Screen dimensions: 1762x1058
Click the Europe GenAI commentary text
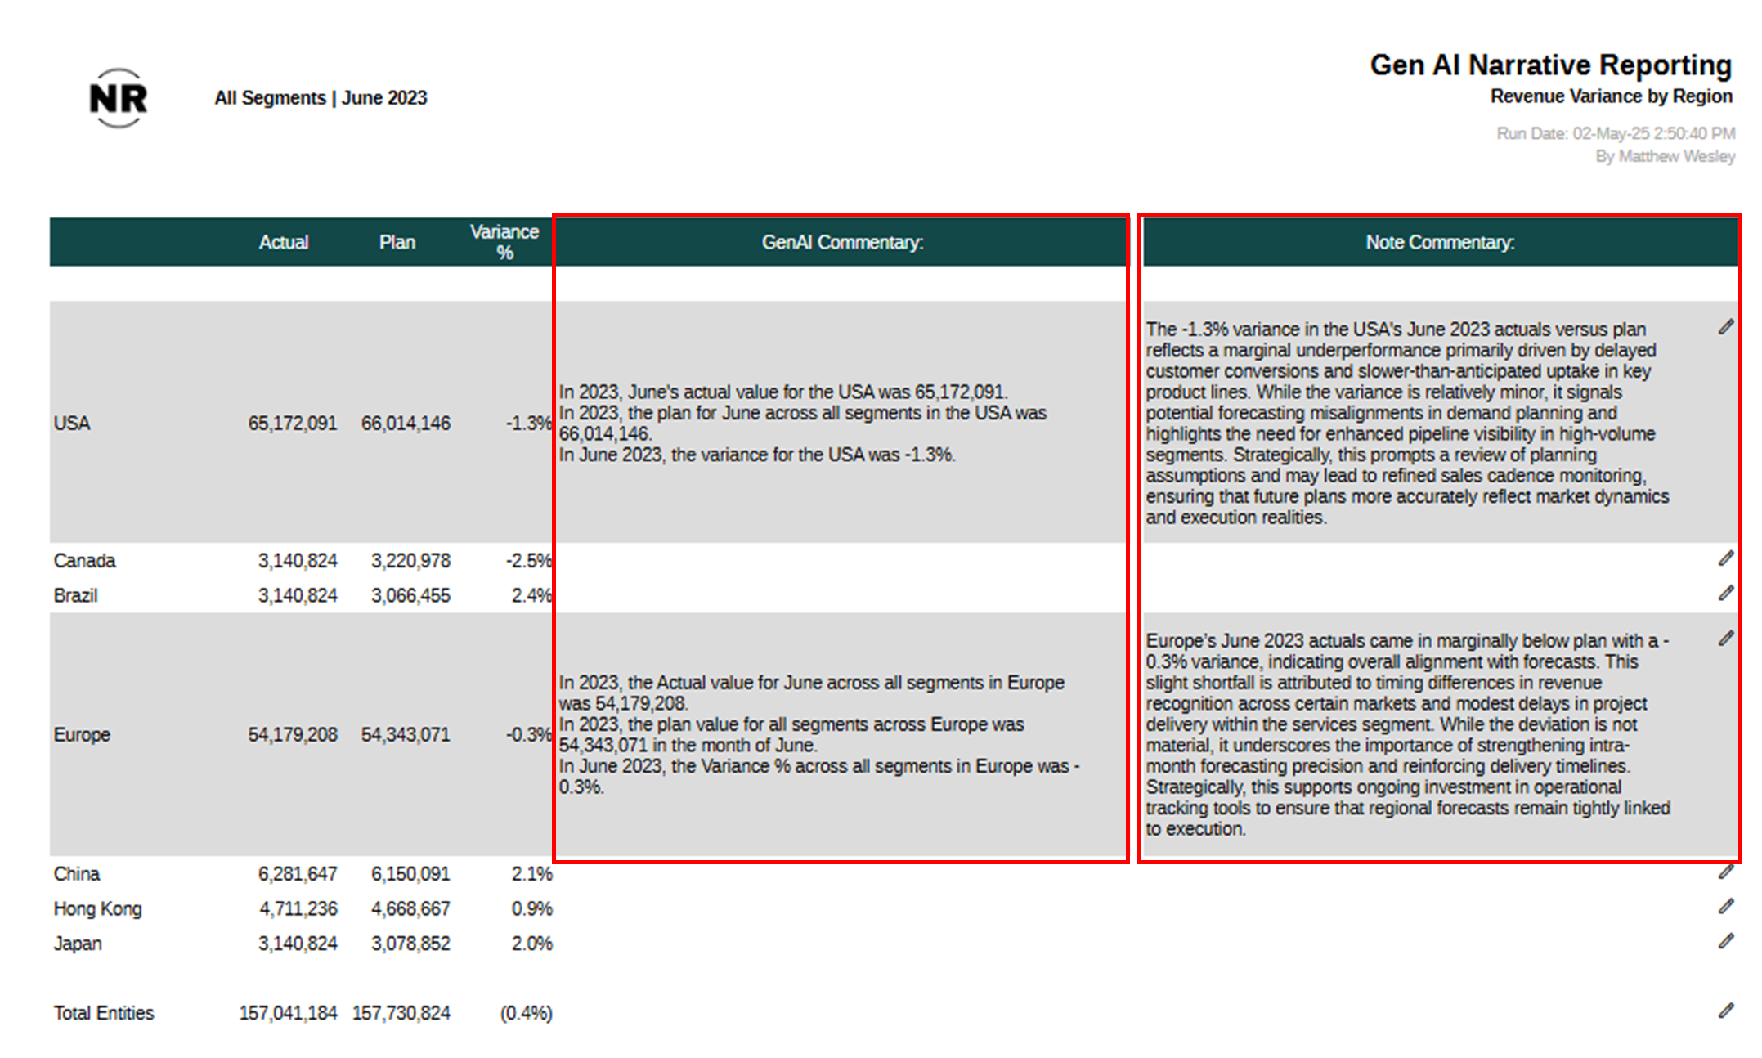point(818,734)
